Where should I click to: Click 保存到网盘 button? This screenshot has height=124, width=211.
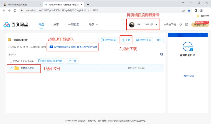(108, 40)
